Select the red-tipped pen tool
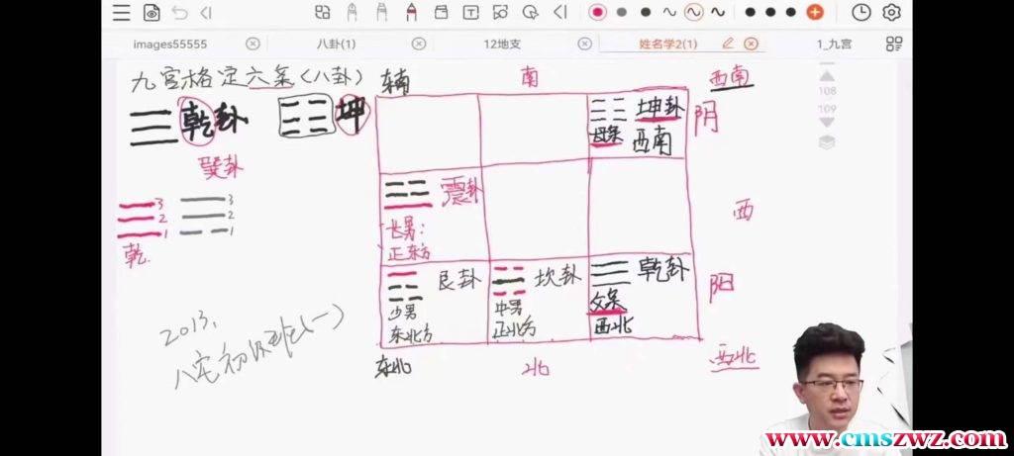This screenshot has width=1014, height=456. [x=410, y=13]
